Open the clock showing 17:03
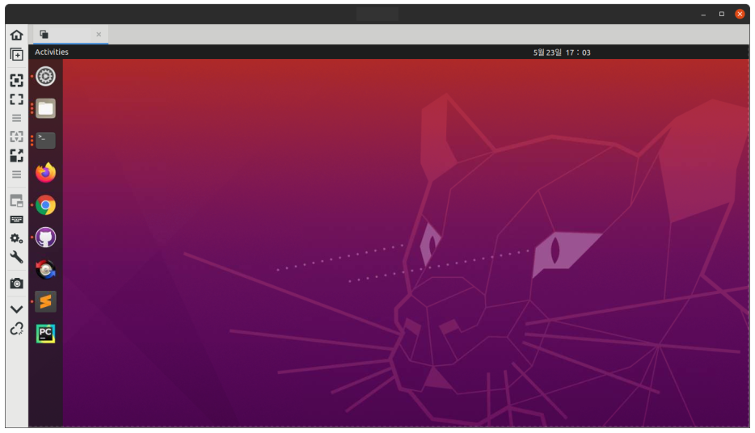The image size is (755, 433). [x=562, y=53]
